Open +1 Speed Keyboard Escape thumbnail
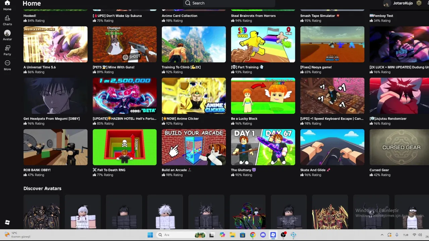 coord(332,96)
